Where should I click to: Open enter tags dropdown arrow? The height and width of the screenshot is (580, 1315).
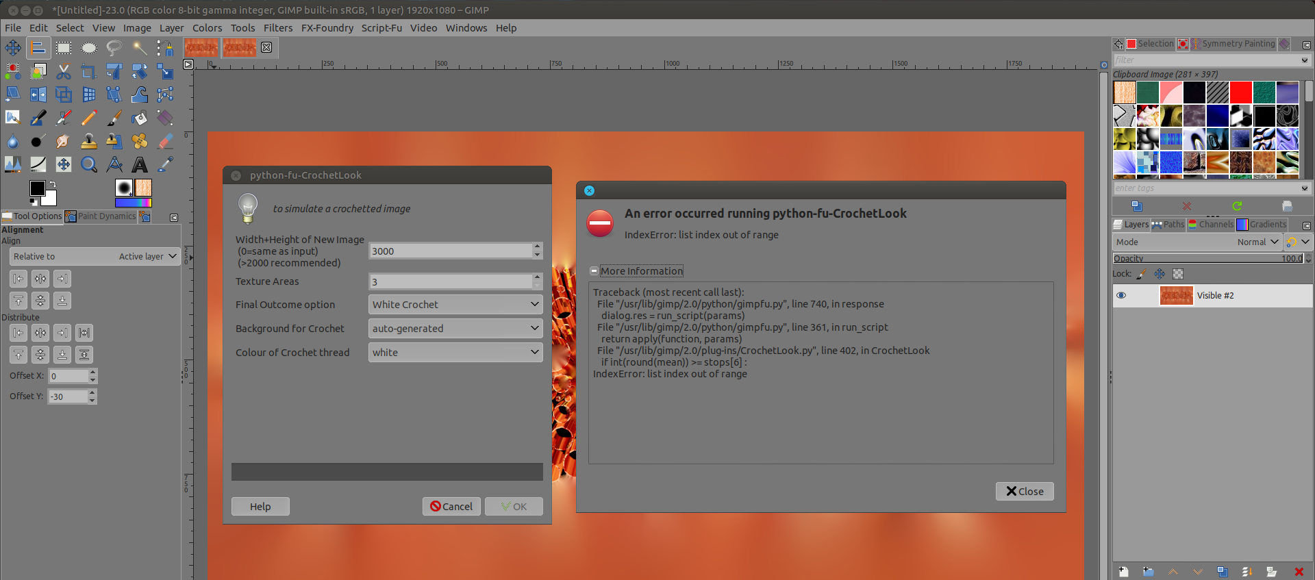[1304, 188]
